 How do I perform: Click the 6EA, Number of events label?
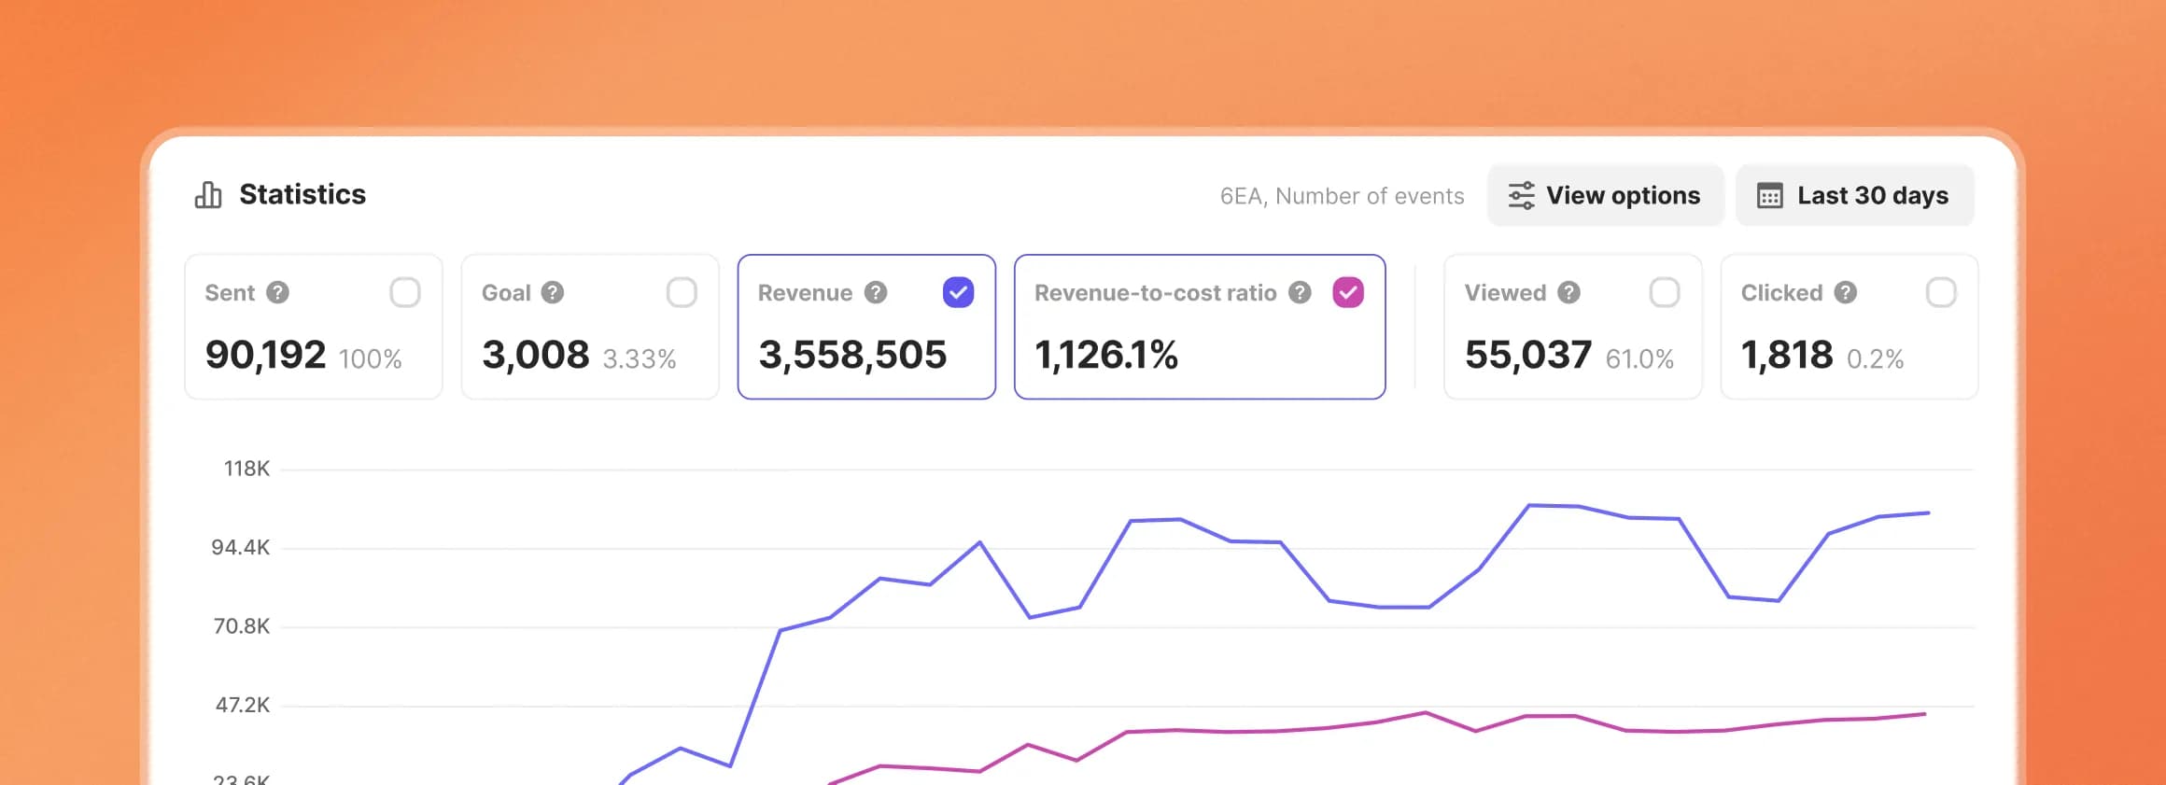(1342, 196)
